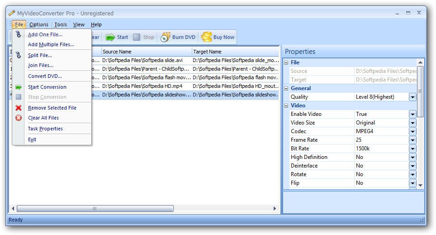Select Convert DVD... menu entry
The image size is (436, 235).
(45, 76)
